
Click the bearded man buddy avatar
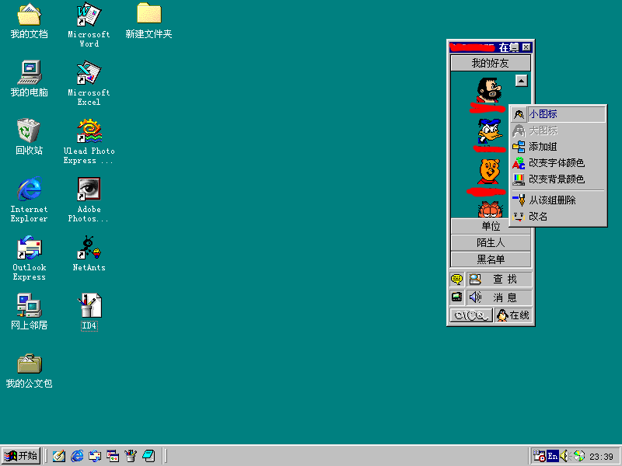489,90
